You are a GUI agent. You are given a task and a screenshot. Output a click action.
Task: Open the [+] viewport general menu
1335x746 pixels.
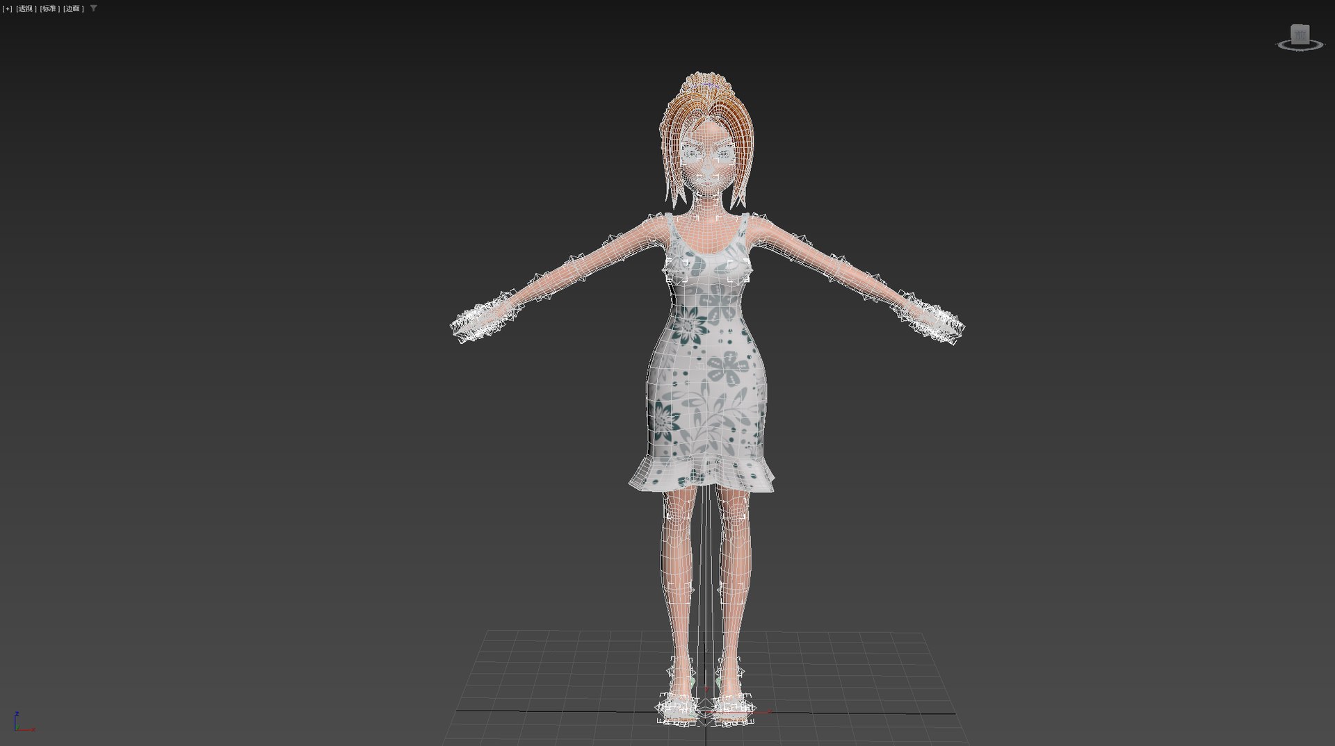[8, 9]
